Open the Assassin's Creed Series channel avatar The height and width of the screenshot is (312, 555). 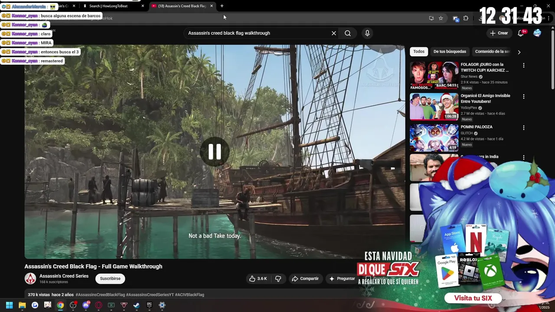click(x=30, y=279)
